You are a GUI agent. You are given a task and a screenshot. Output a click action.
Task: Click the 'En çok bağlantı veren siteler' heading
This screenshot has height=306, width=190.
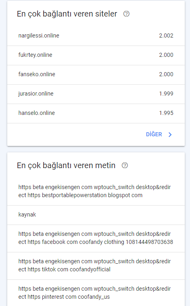[x=67, y=14]
